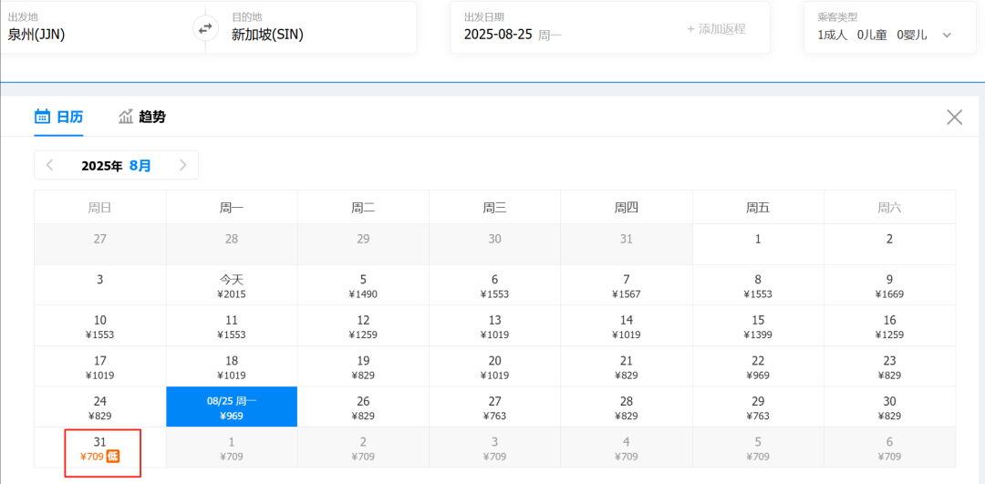The height and width of the screenshot is (484, 985).
Task: Choose August 20 at ¥1019
Action: 495,366
